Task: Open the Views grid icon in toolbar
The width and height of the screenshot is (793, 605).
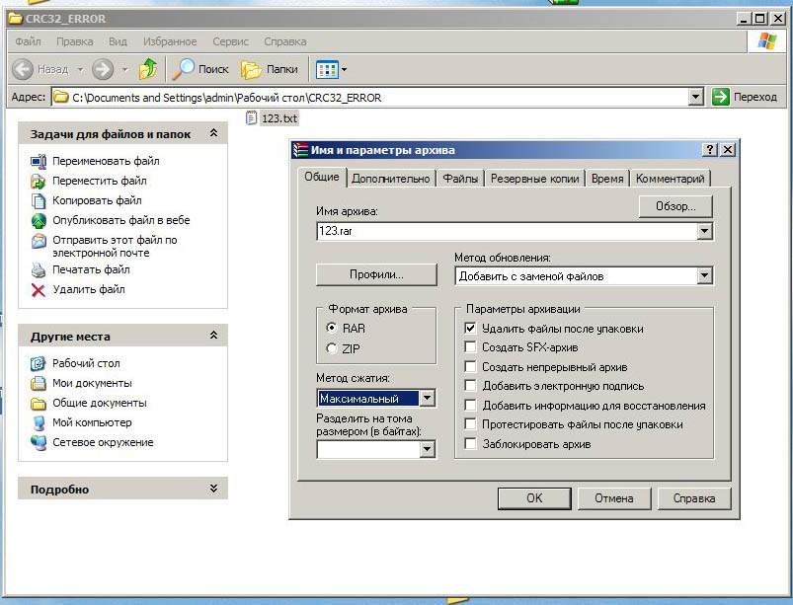Action: [327, 70]
